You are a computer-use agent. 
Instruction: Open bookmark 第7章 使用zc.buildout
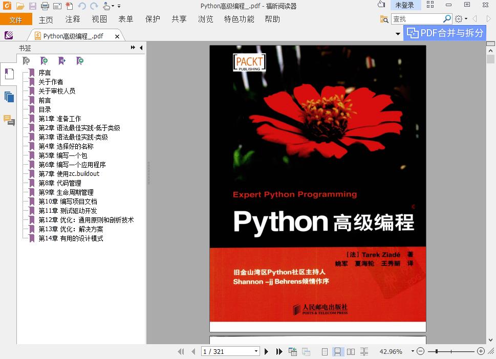69,174
